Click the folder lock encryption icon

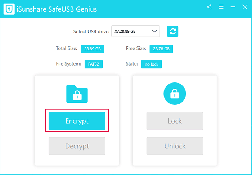[77, 94]
